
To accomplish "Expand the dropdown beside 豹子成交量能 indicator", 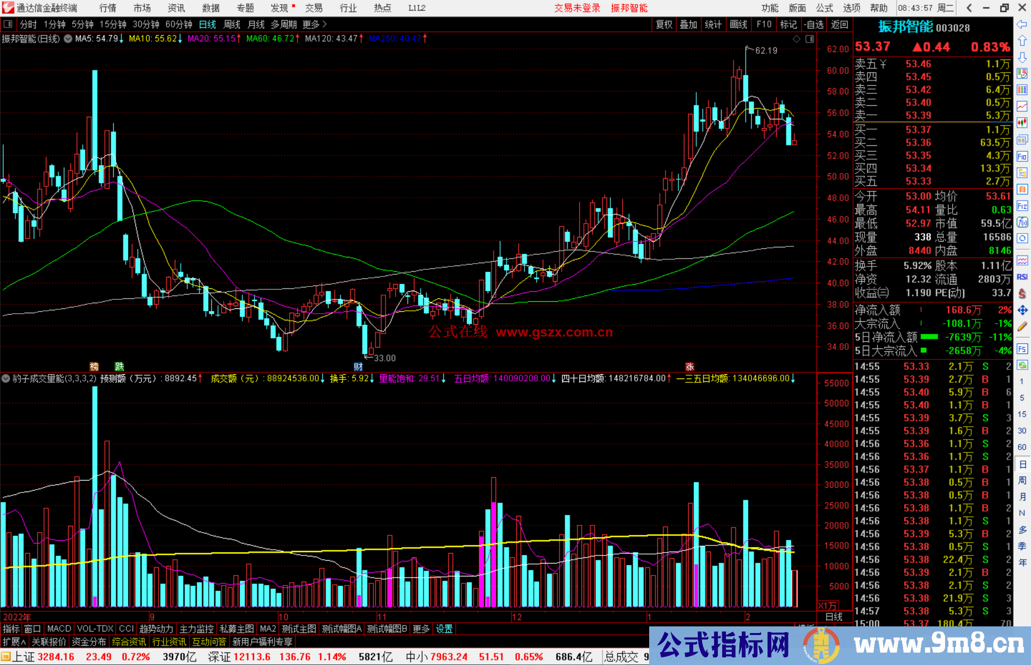I will point(6,379).
